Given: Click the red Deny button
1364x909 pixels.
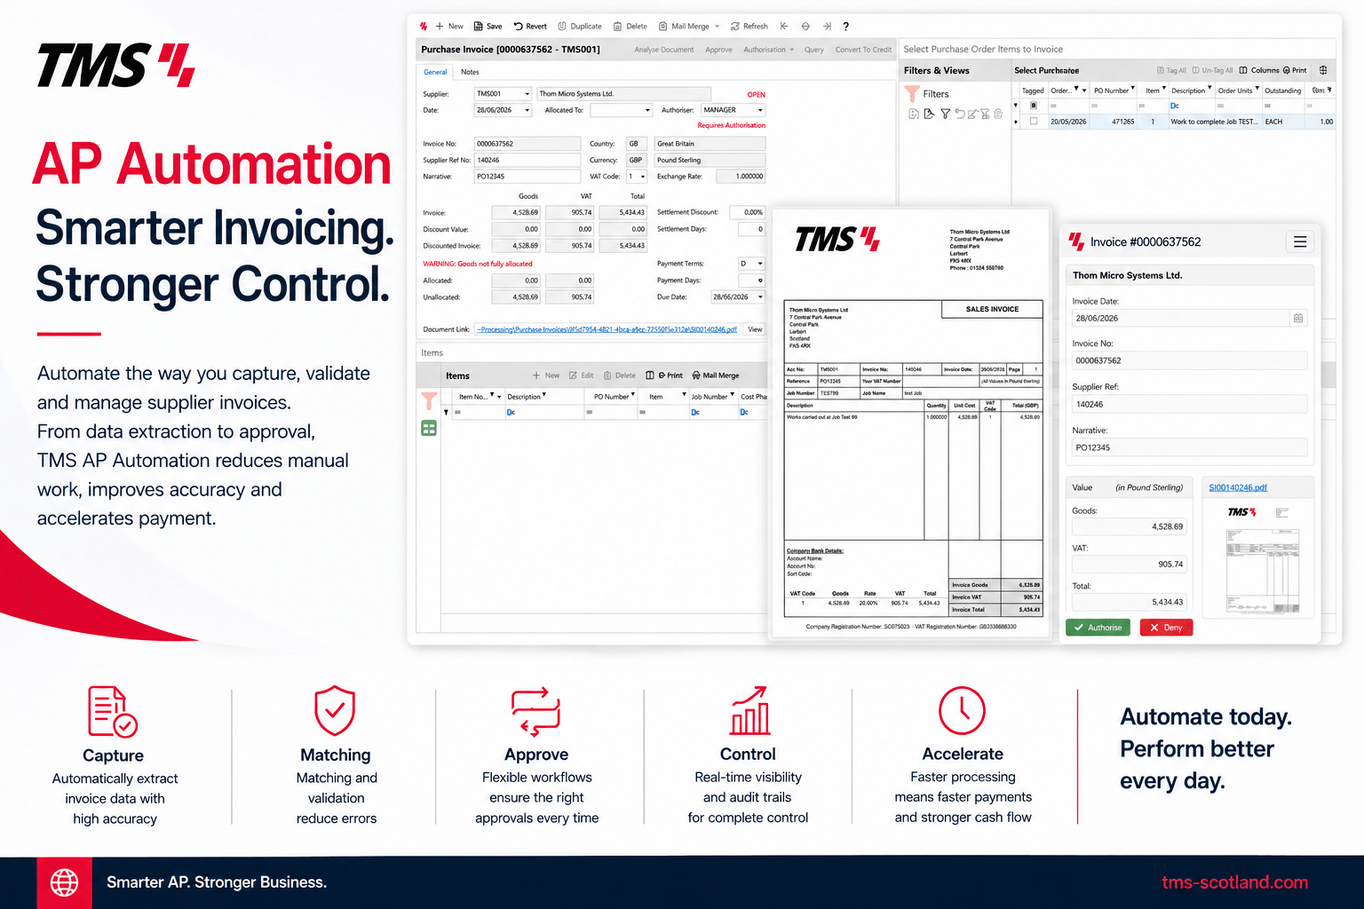Looking at the screenshot, I should 1166,628.
